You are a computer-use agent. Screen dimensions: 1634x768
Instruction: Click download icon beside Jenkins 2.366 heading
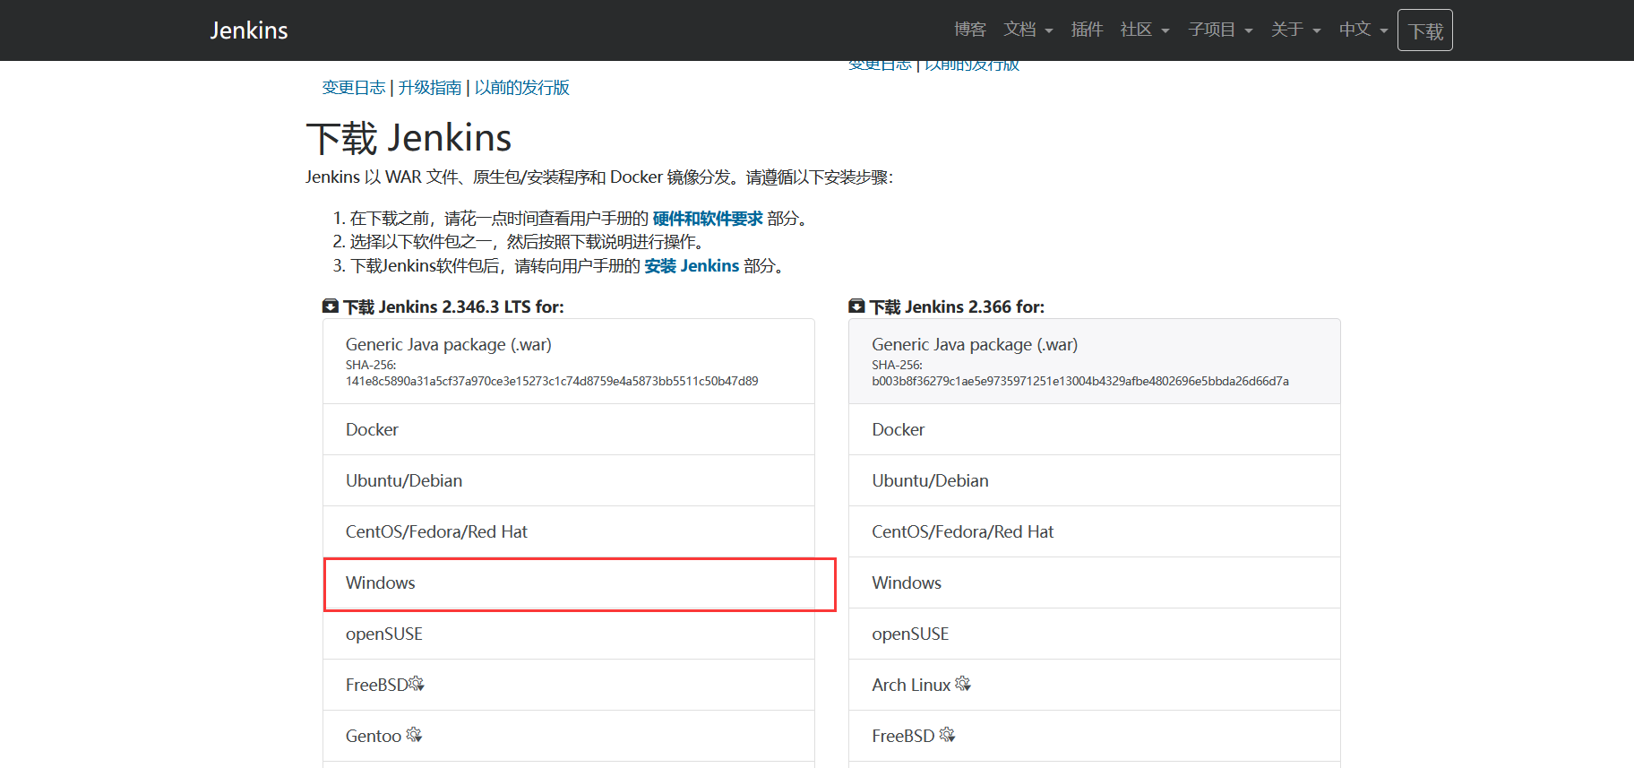point(856,306)
